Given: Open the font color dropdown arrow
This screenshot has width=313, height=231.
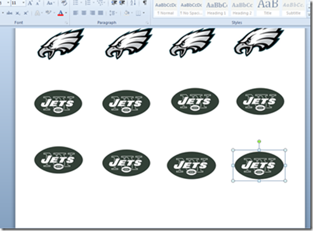Looking at the screenshot, I should [66, 13].
